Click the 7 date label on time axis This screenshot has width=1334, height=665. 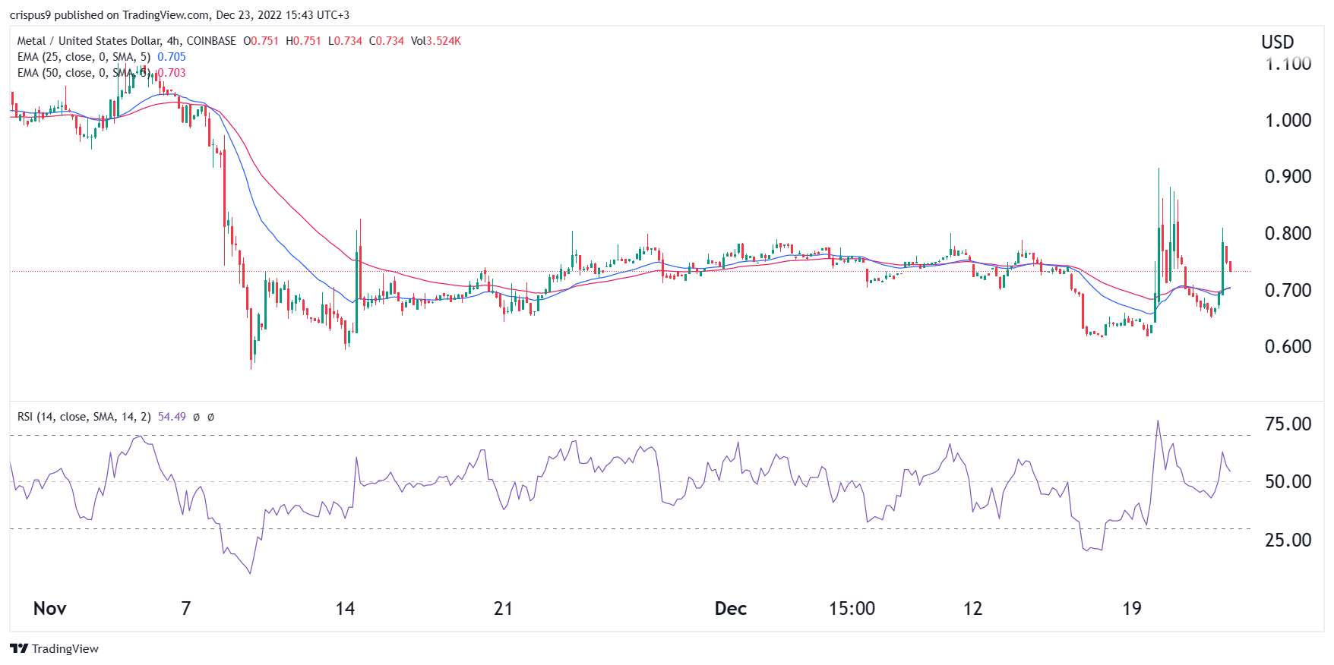(x=186, y=609)
